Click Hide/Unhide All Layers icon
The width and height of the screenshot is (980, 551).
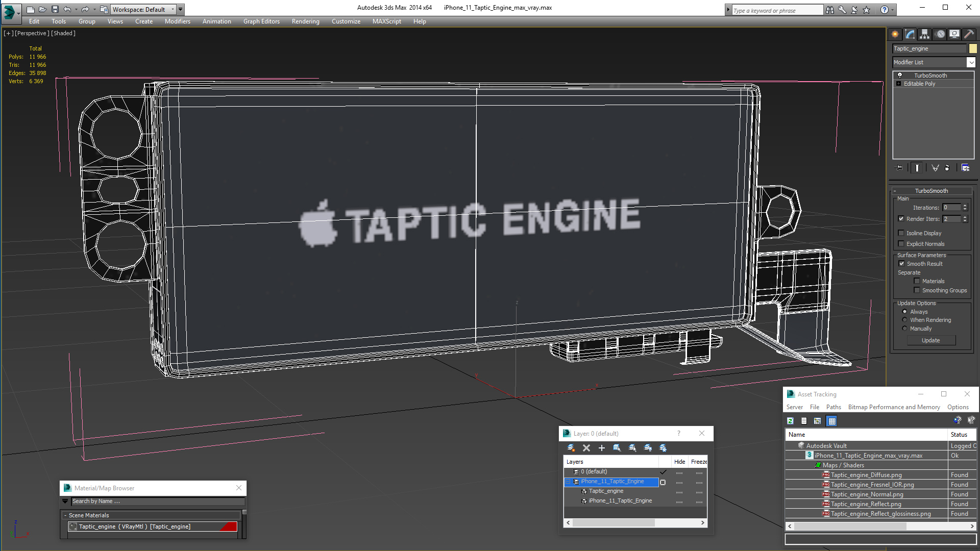point(648,448)
